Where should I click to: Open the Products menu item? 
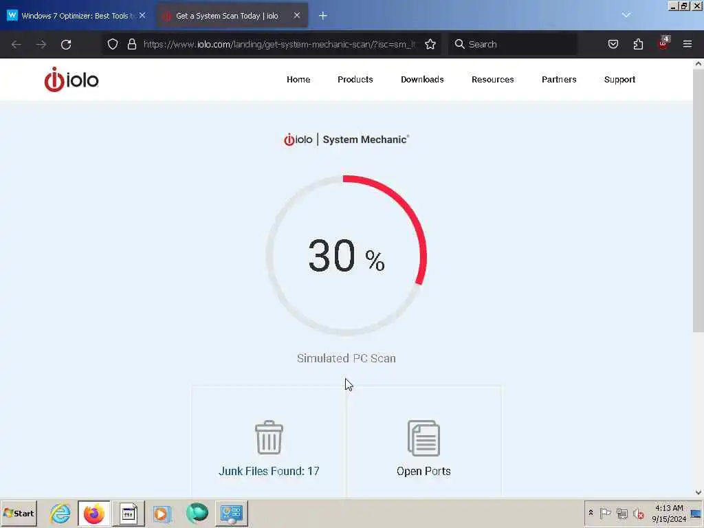(355, 80)
